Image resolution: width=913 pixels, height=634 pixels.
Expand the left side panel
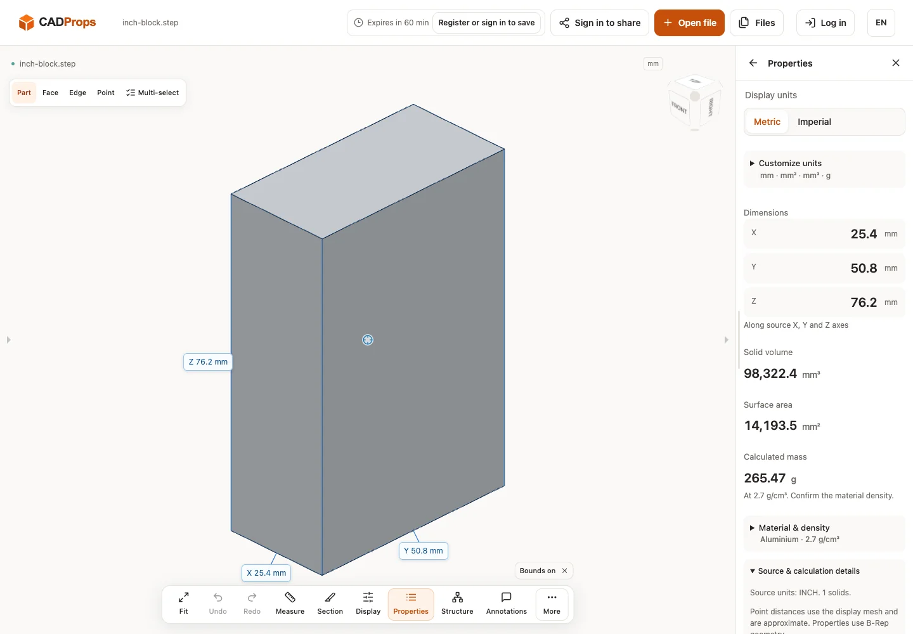coord(8,340)
